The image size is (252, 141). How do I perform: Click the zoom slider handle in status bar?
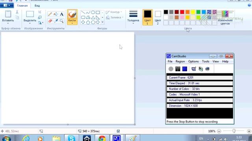(x=234, y=131)
